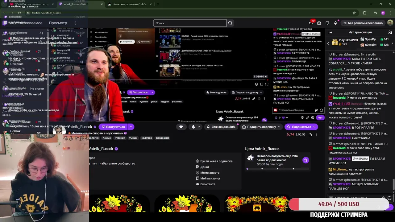Open the chat community users icon
This screenshot has width=395, height=222.
point(390,32)
